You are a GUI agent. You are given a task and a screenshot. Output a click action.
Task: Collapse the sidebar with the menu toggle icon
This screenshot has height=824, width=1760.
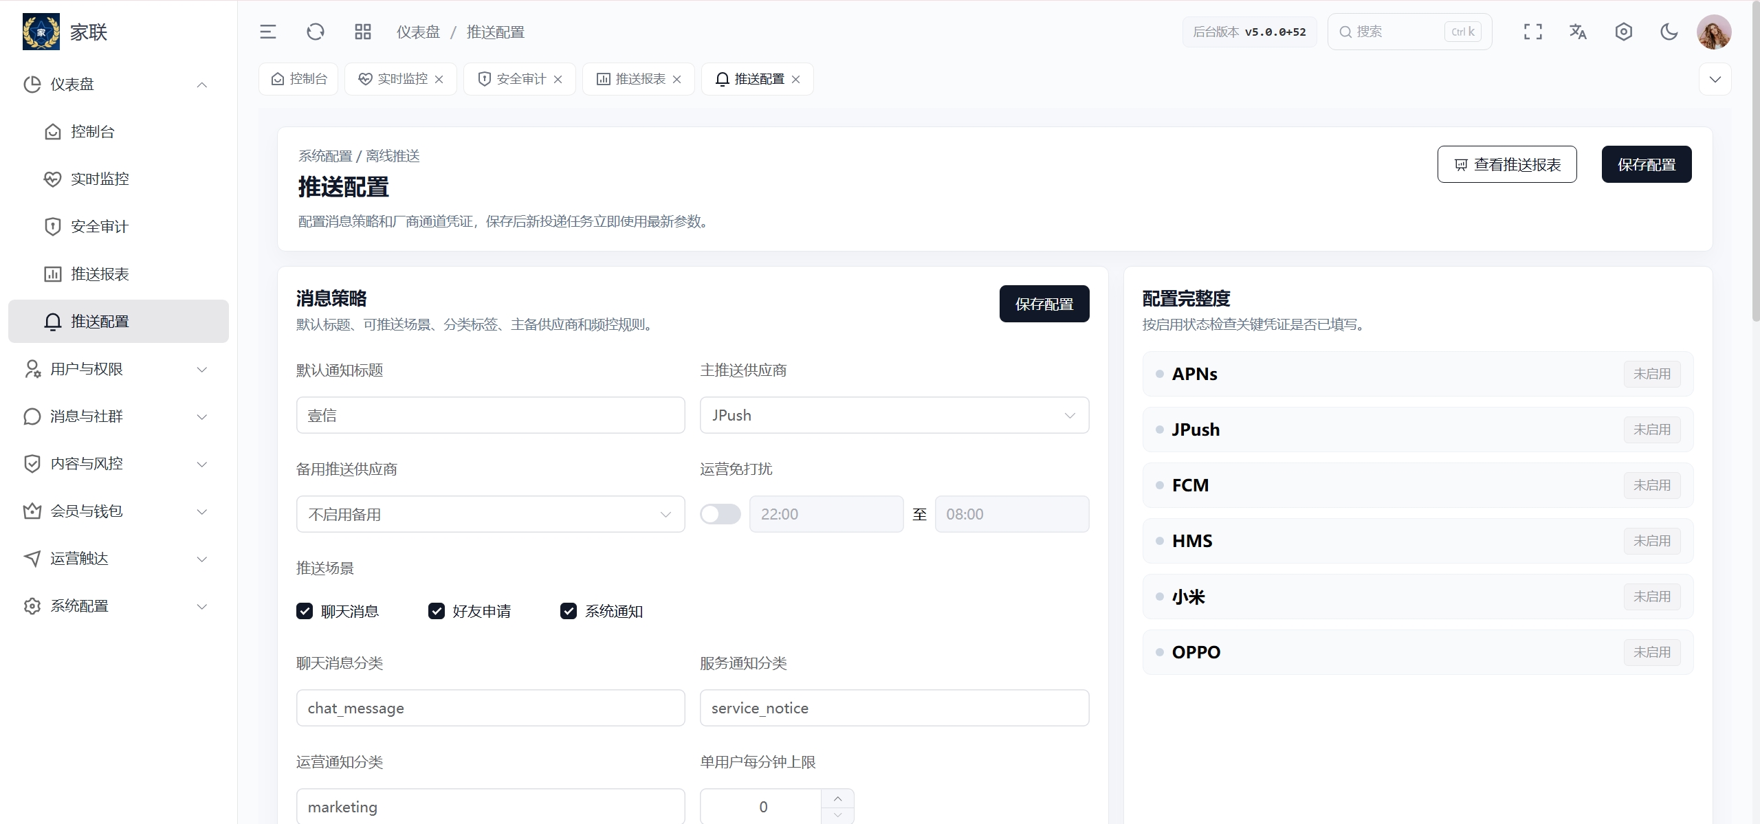(268, 32)
